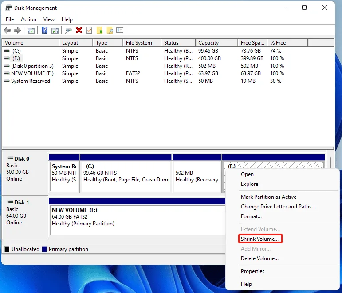
Task: Click the 73.76 GB free space cell
Action: pyautogui.click(x=251, y=51)
